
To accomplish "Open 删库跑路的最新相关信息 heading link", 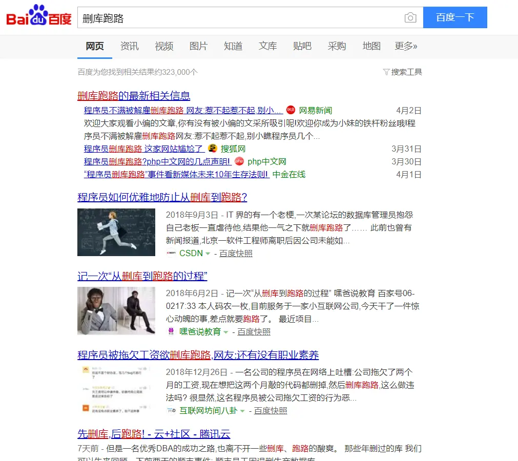I will coord(134,96).
